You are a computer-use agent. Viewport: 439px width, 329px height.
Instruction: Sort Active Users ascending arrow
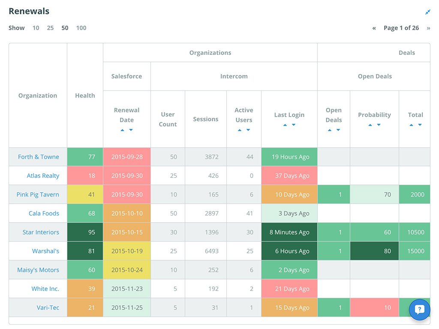[240, 130]
